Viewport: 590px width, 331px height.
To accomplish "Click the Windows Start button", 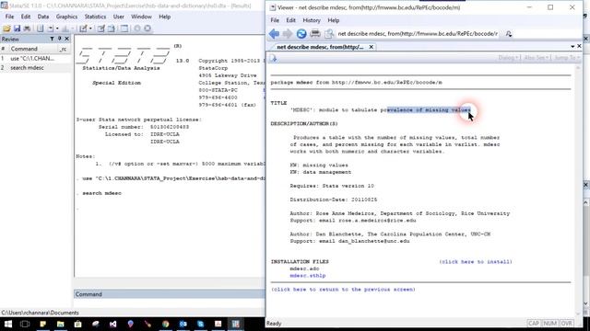I will 7,324.
